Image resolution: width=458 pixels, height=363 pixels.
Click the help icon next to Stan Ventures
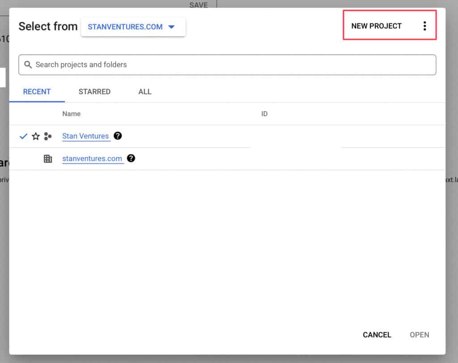pyautogui.click(x=118, y=136)
